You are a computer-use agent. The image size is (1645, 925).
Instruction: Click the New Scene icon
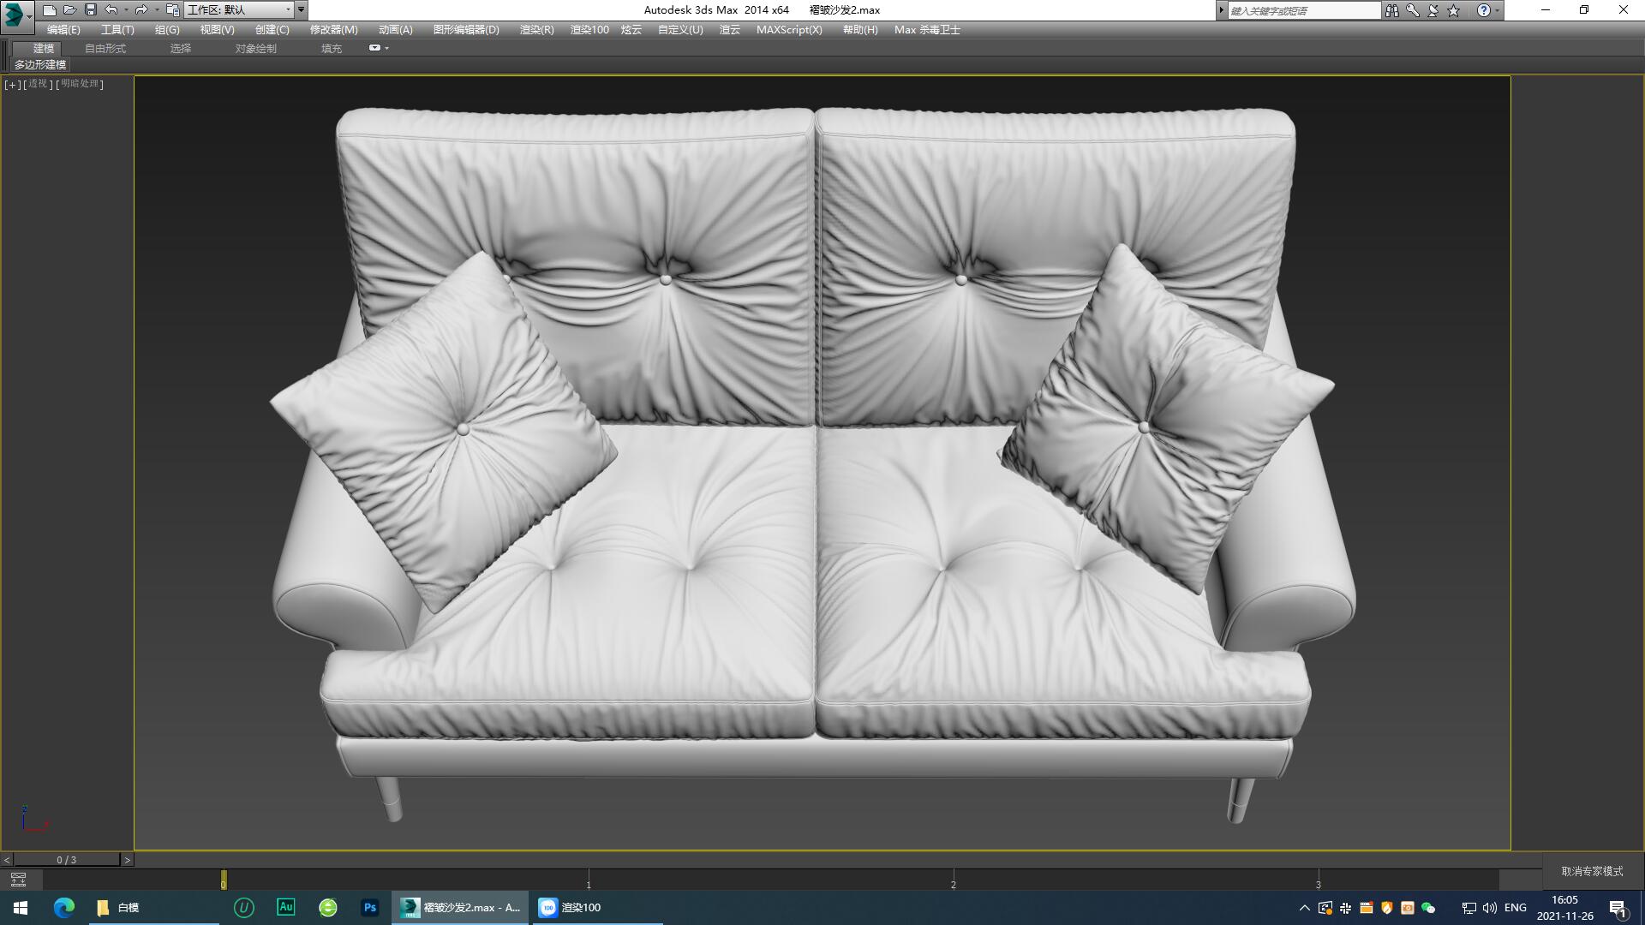[49, 9]
